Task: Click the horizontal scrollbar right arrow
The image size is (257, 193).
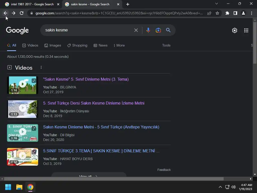Action: point(251,179)
